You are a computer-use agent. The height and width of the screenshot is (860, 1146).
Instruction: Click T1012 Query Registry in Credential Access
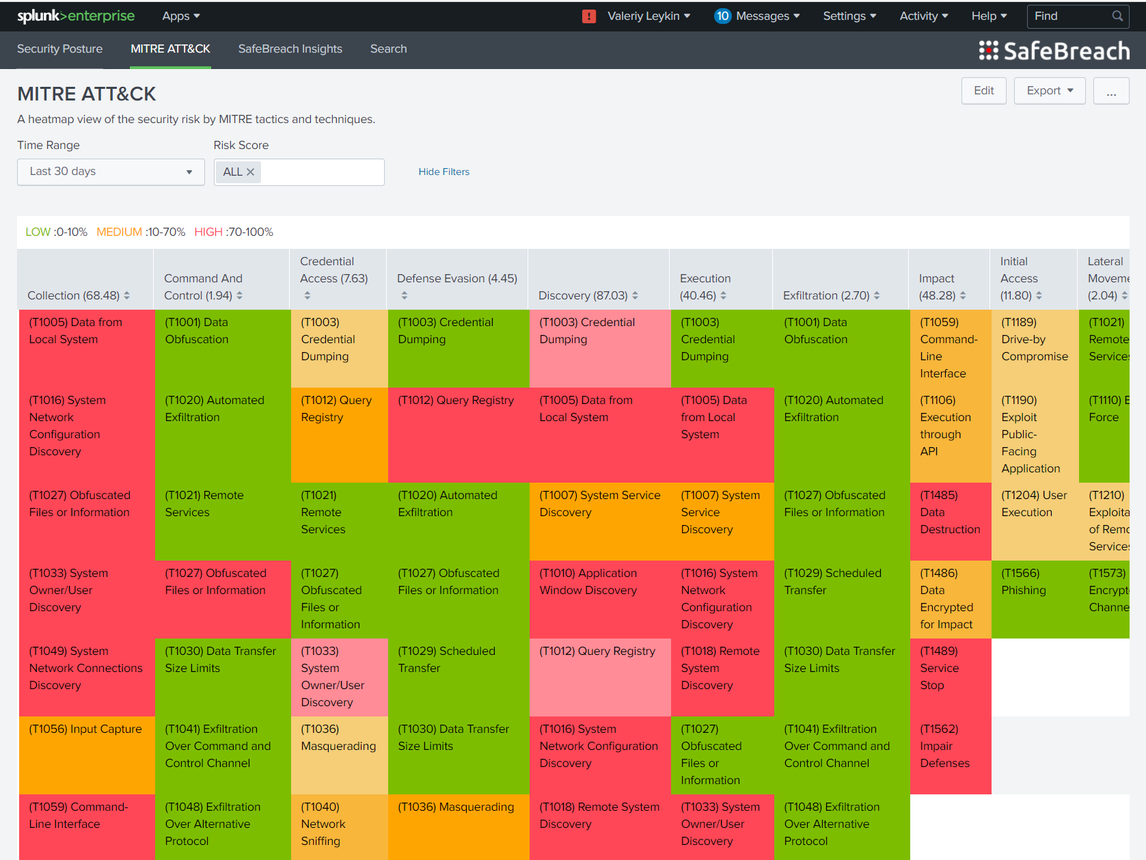340,435
